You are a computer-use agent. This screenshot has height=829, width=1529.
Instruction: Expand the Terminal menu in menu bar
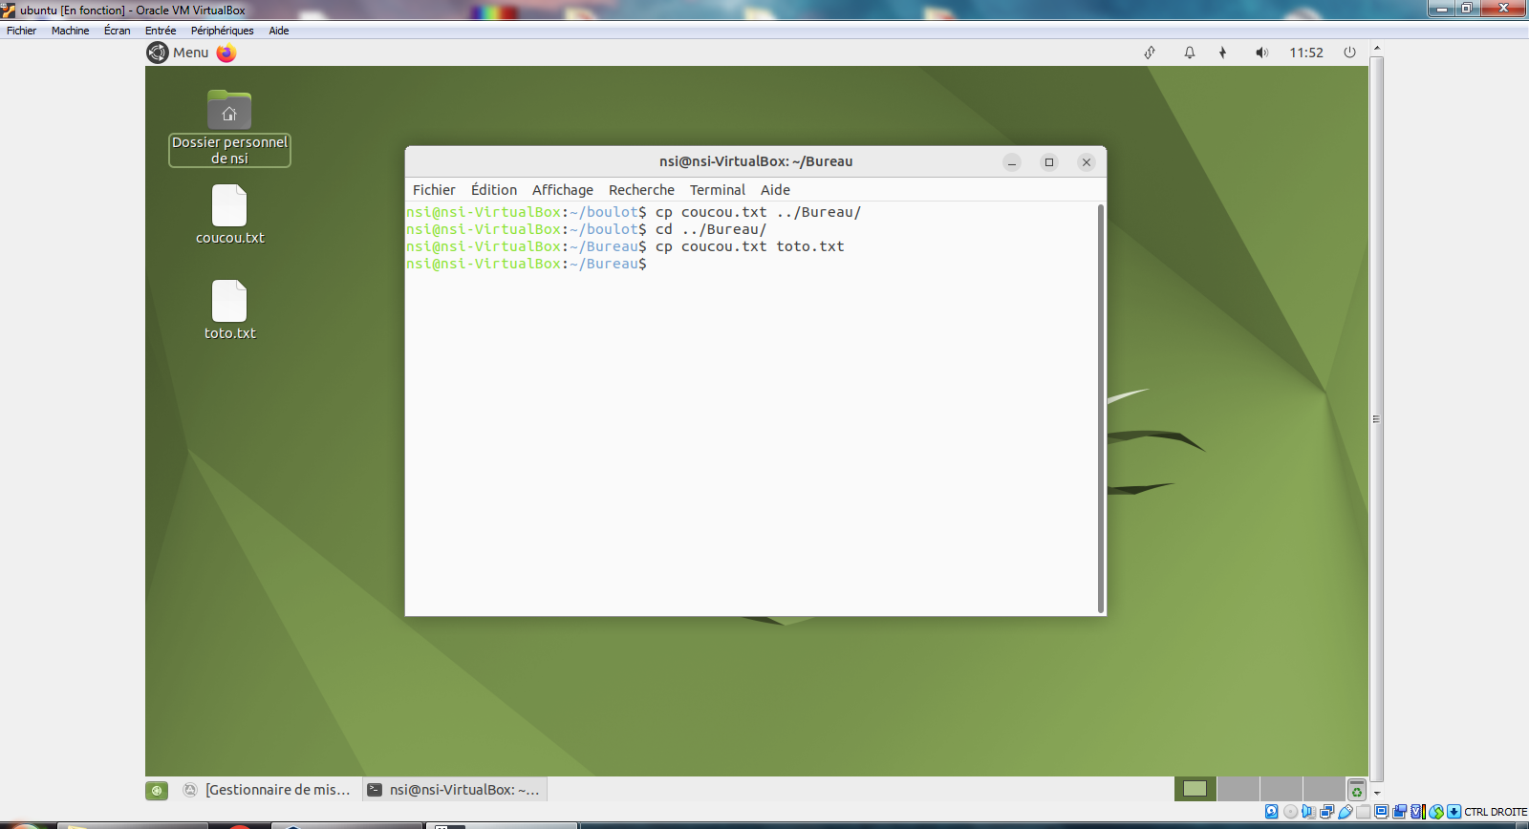pos(717,190)
